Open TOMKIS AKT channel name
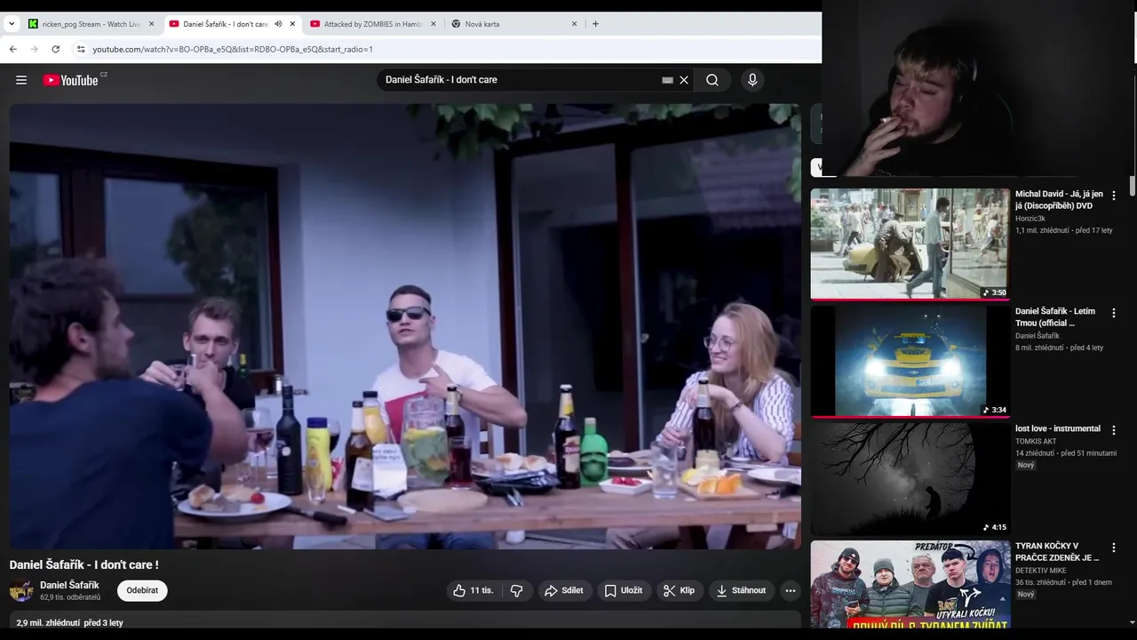This screenshot has height=640, width=1137. tap(1036, 442)
